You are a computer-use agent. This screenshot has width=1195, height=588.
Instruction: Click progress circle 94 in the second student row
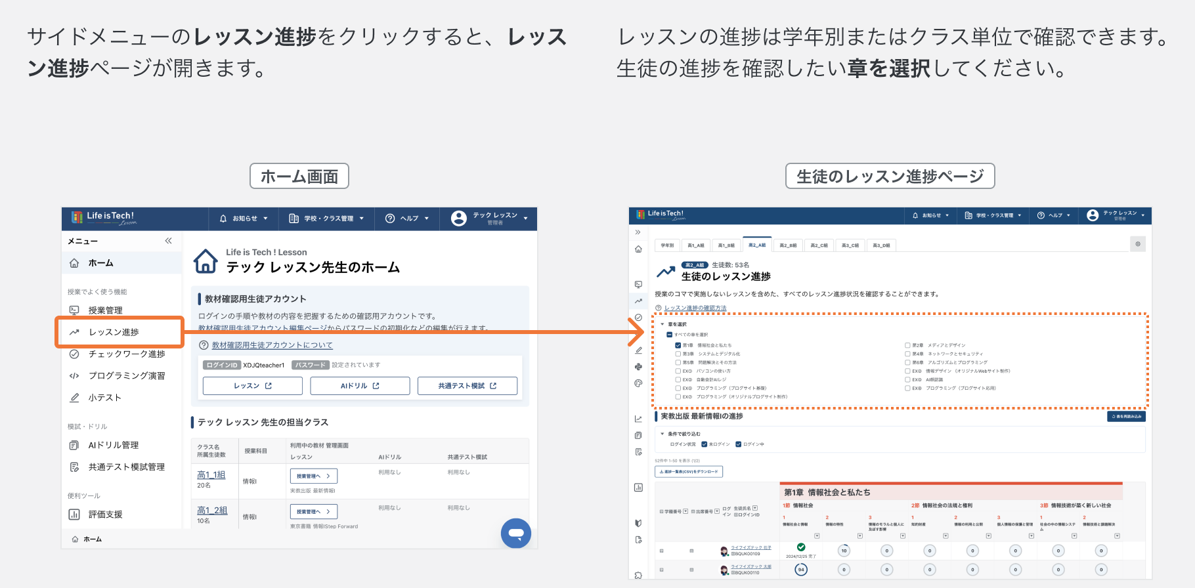click(801, 570)
